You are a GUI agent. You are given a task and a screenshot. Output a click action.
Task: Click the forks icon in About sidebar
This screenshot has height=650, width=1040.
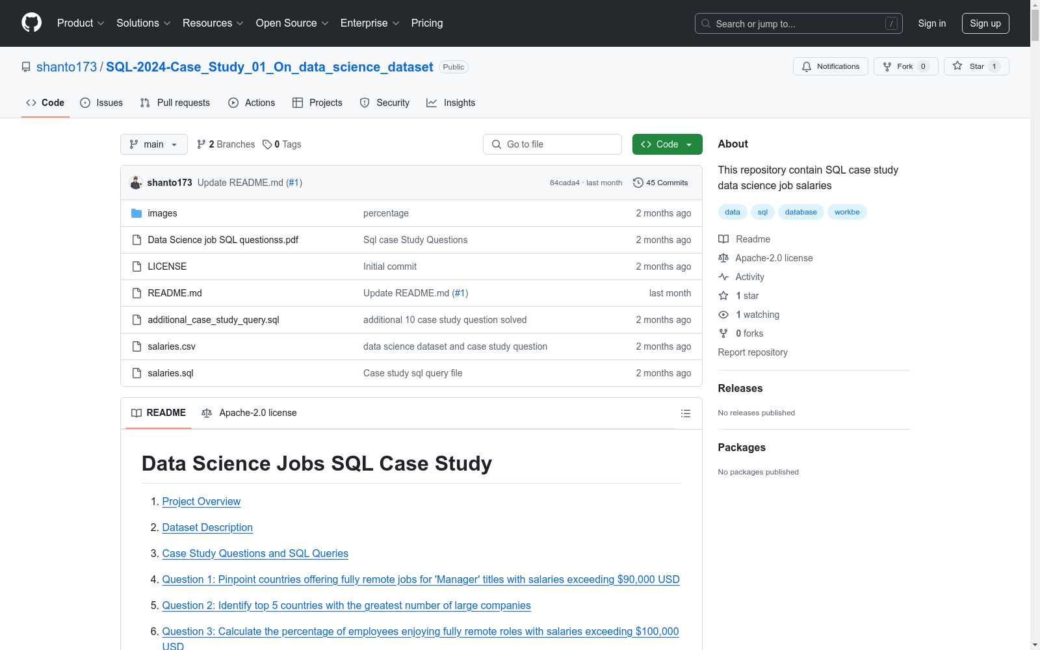[723, 333]
